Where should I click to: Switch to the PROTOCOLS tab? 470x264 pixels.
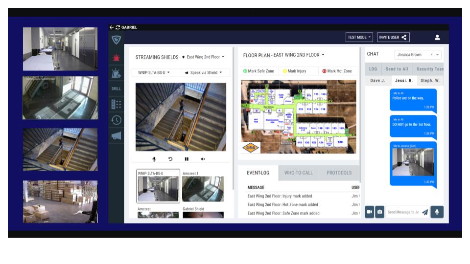[339, 173]
